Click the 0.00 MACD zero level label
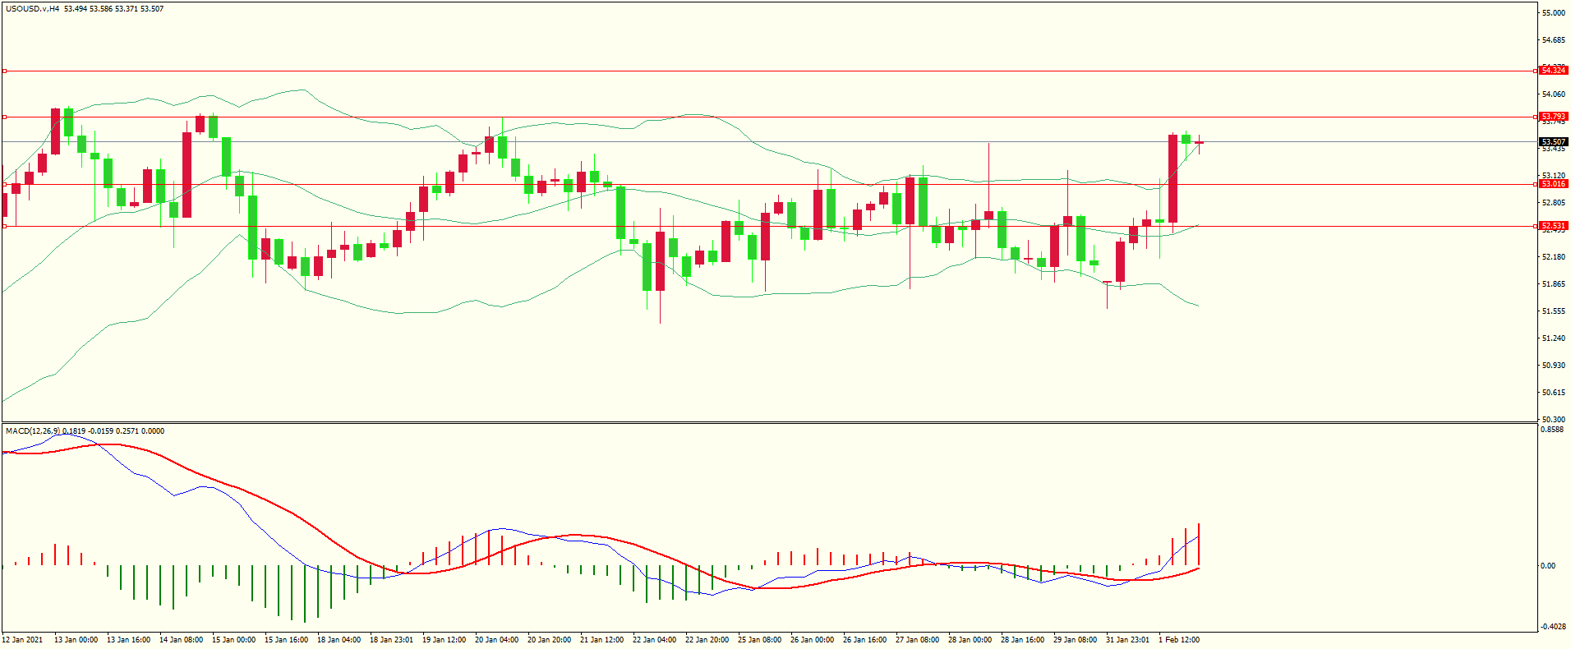This screenshot has height=649, width=1571. pos(1547,566)
